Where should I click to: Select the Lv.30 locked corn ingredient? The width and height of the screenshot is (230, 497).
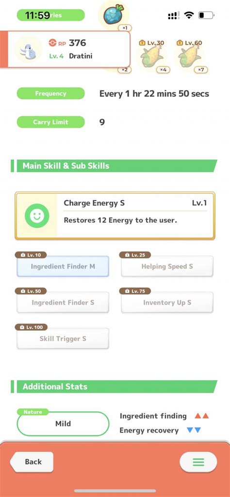[x=152, y=56]
